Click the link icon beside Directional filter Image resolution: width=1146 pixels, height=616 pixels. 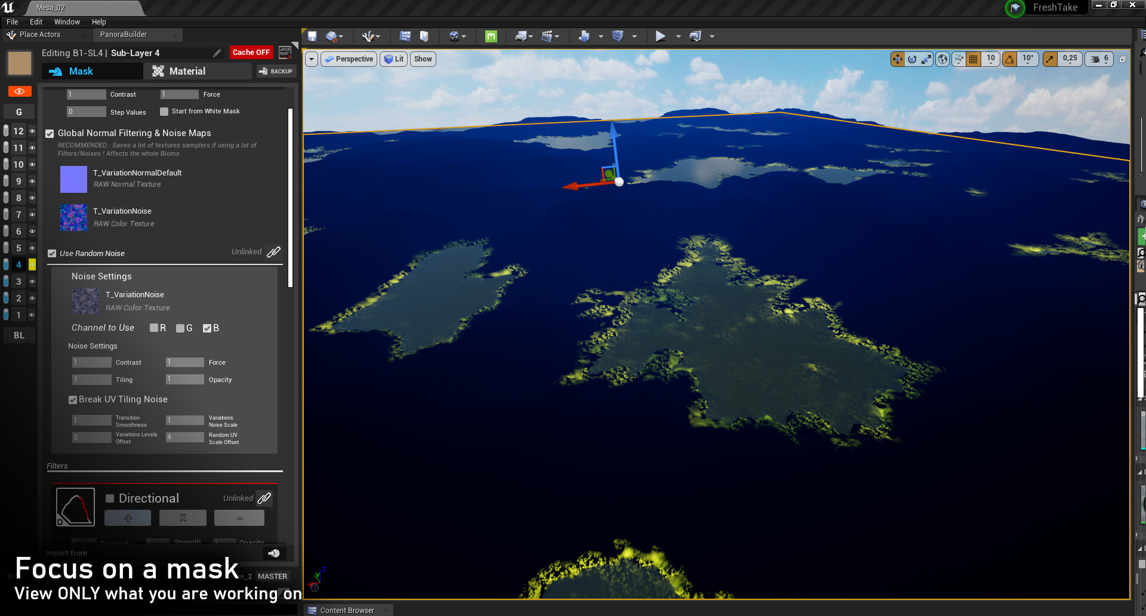pyautogui.click(x=264, y=498)
